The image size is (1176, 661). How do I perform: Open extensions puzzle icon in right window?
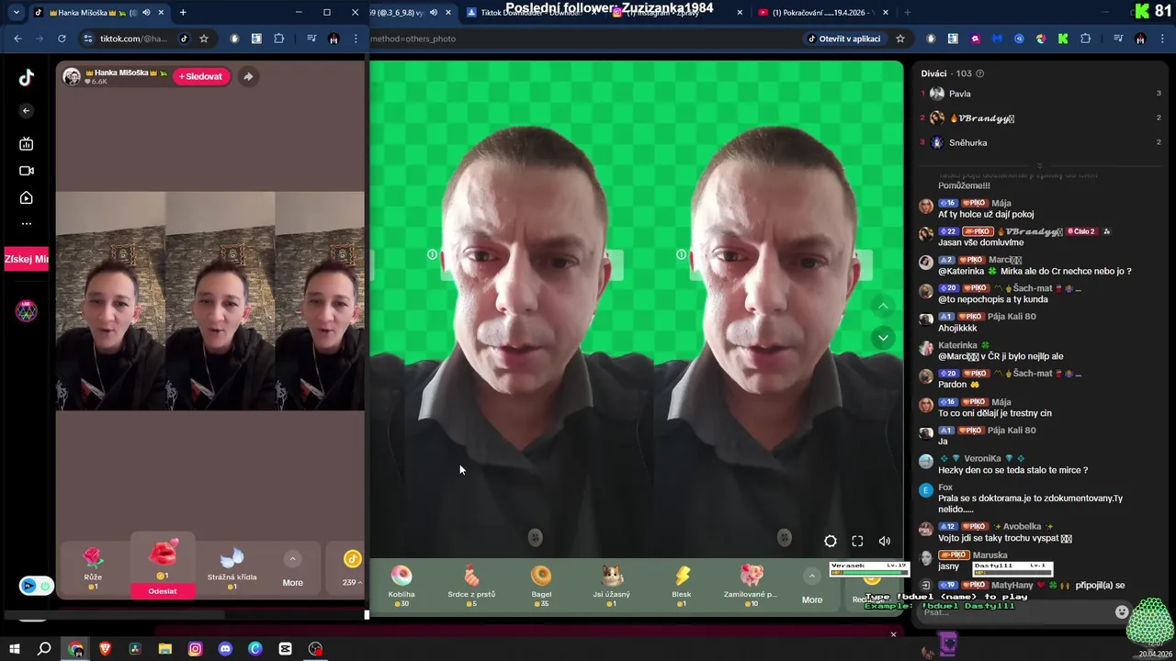click(x=1085, y=39)
